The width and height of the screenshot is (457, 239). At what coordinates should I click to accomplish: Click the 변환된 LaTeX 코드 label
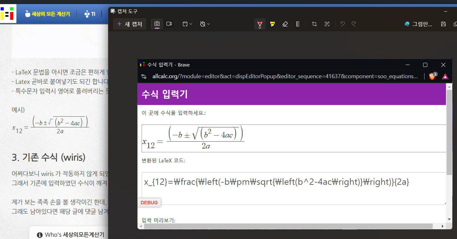coord(163,160)
